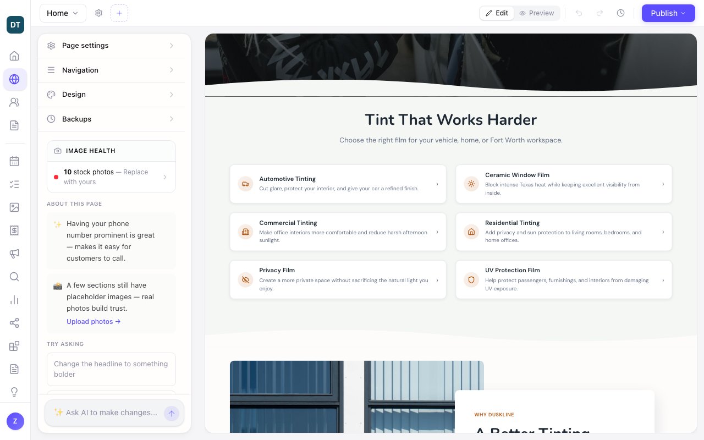The height and width of the screenshot is (440, 704).
Task: Click the DT workspace avatar
Action: [15, 25]
